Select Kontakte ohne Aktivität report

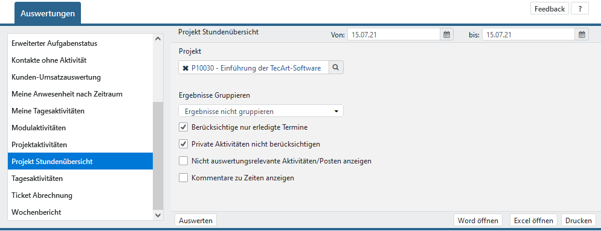click(x=80, y=60)
